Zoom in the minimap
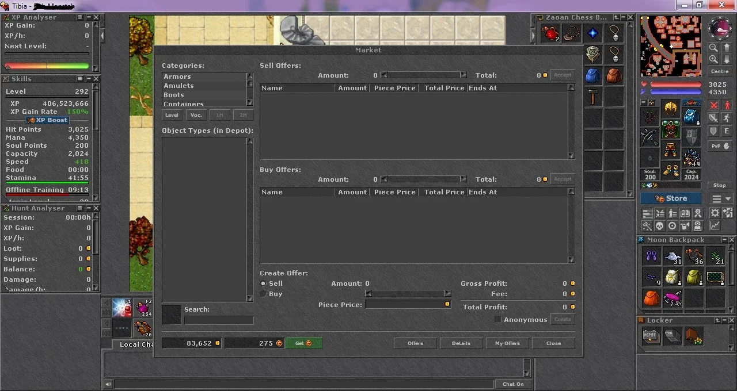The image size is (737, 391). tap(713, 59)
